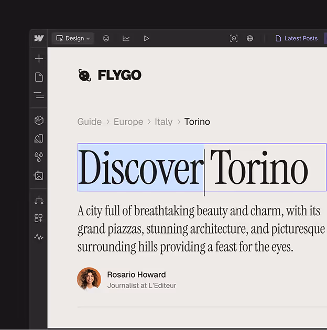Click the word Torino in heading

pos(259,167)
